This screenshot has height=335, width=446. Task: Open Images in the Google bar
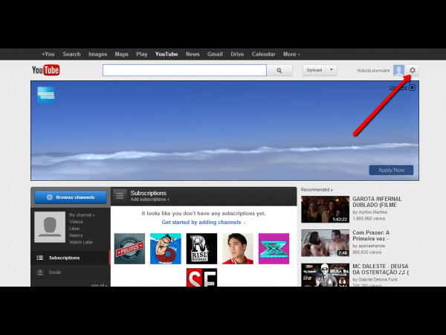tap(97, 54)
